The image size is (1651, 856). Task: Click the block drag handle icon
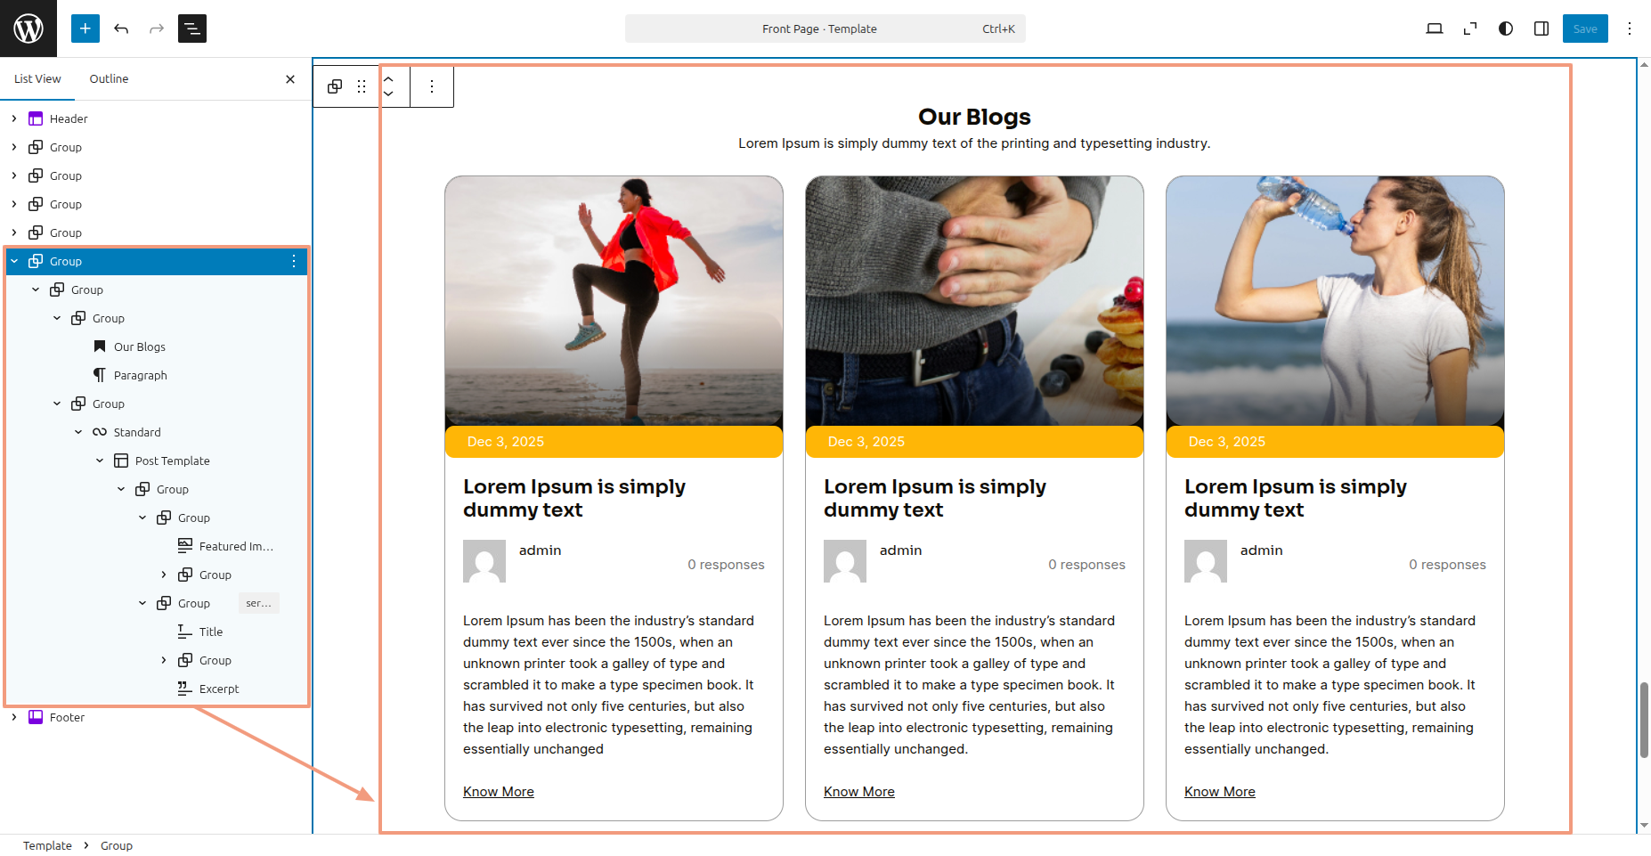(362, 86)
